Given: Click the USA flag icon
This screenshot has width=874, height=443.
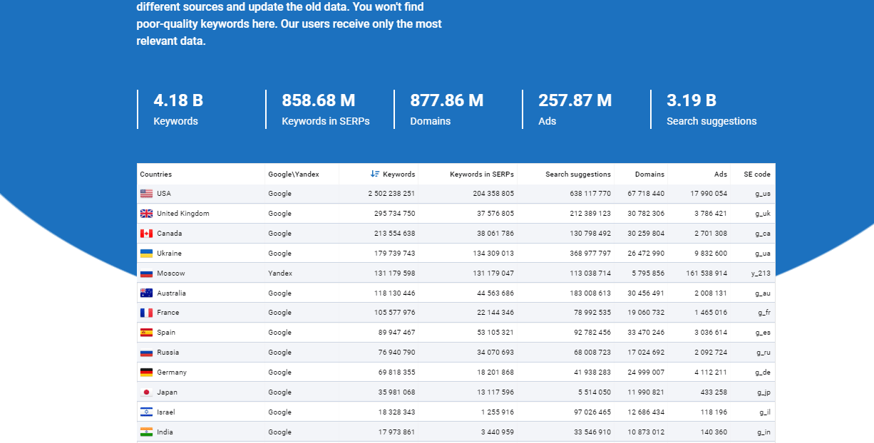Looking at the screenshot, I should (x=146, y=194).
